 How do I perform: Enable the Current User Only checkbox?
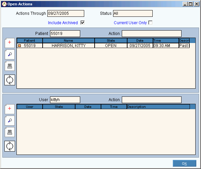(x=150, y=23)
